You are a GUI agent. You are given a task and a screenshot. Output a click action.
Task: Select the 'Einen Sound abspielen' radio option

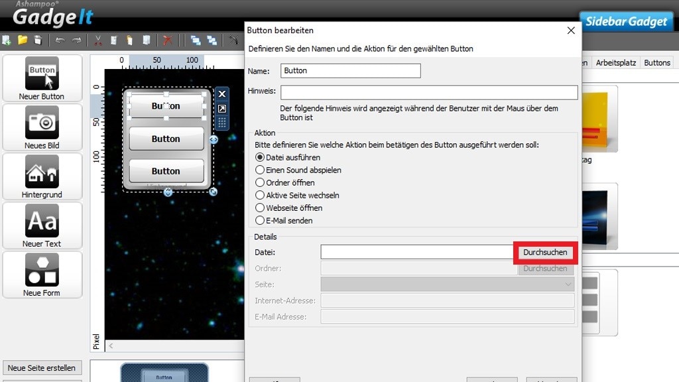pos(260,170)
